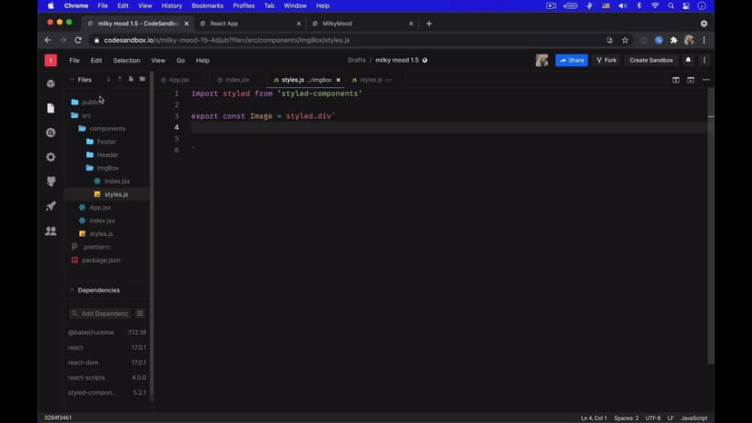The image size is (752, 423).
Task: Open the Selection menu
Action: pos(126,60)
